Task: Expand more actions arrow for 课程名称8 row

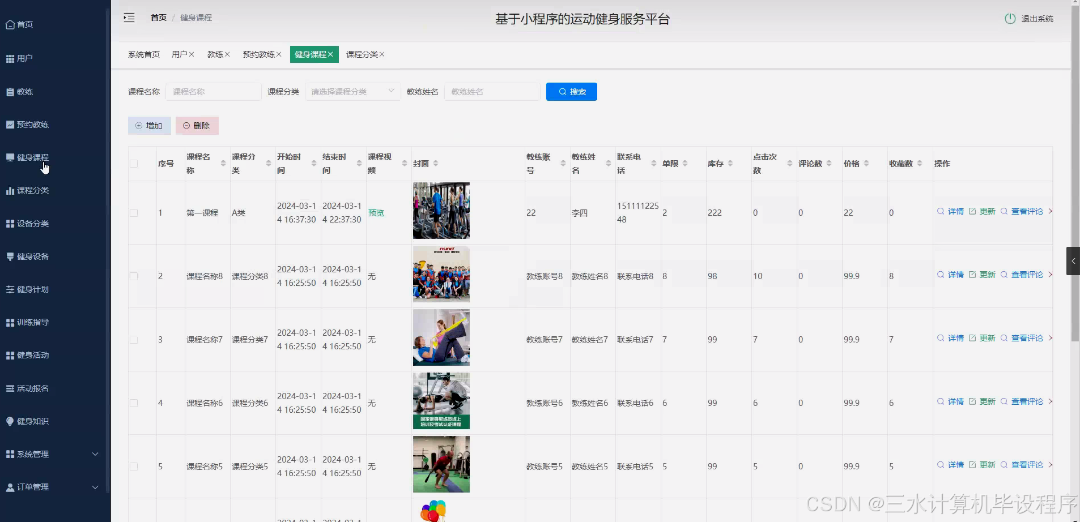Action: (x=1050, y=275)
